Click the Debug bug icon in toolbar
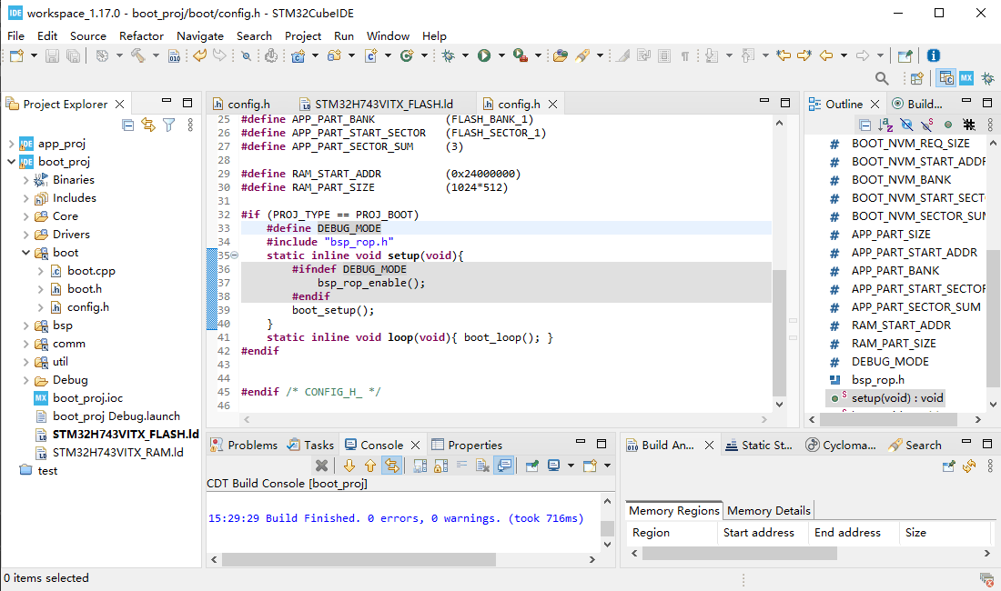1001x591 pixels. pyautogui.click(x=448, y=55)
